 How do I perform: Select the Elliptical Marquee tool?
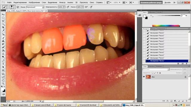click(3, 18)
